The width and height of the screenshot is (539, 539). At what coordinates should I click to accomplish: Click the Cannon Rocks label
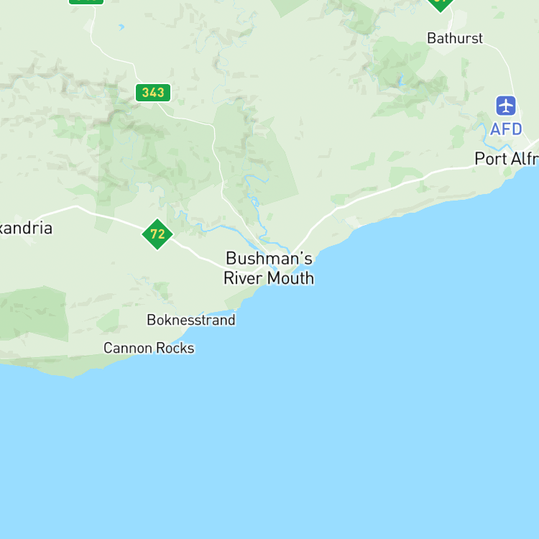click(x=149, y=348)
